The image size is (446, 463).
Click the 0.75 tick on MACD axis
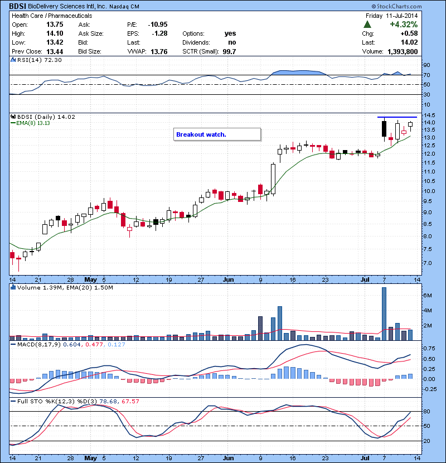click(x=429, y=349)
